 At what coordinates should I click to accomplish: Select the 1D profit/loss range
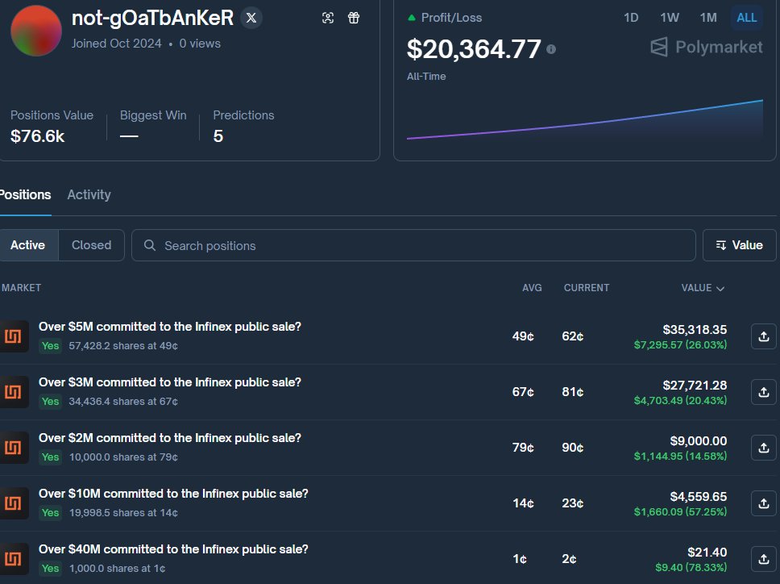coord(631,18)
